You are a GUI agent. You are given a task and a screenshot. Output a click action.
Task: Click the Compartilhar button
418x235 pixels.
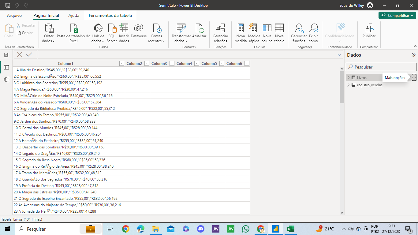397,15
